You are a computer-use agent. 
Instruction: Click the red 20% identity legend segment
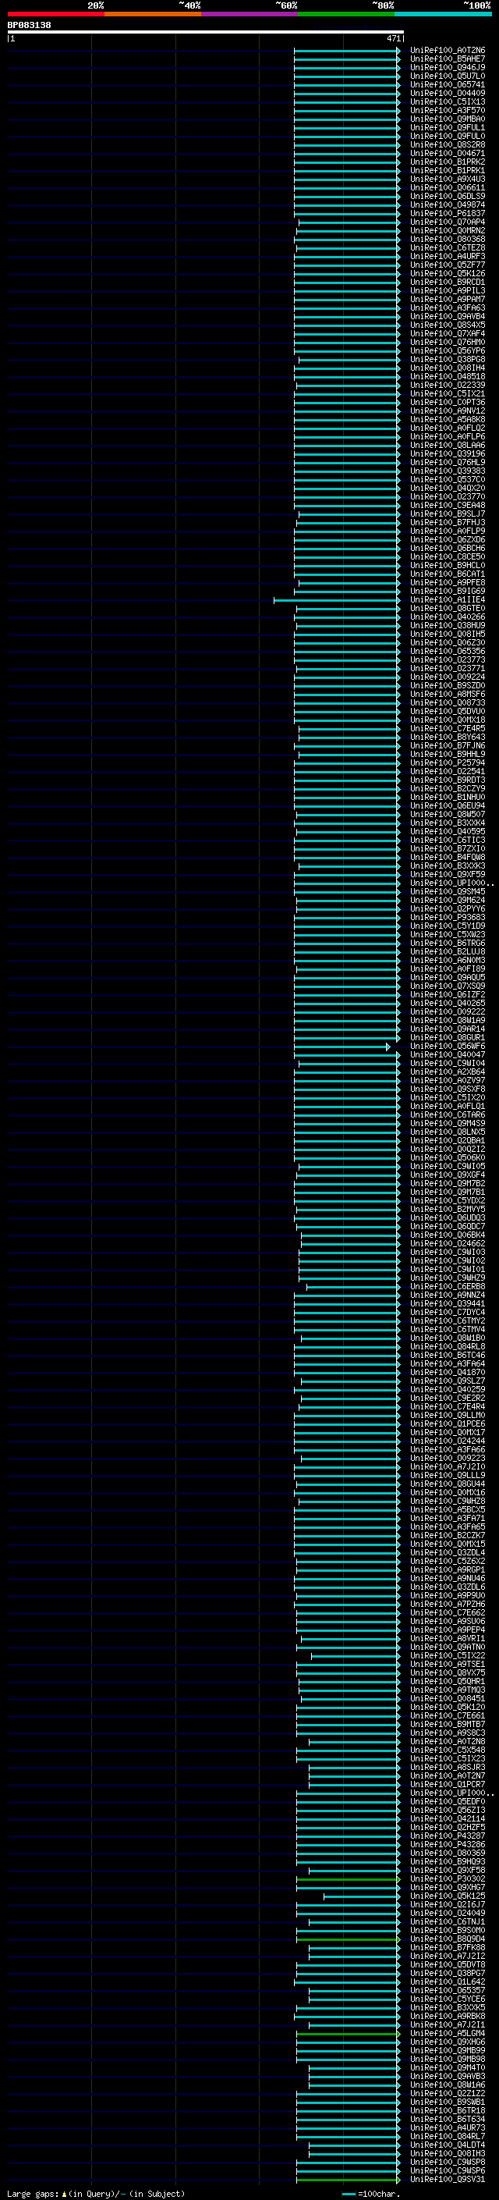point(55,14)
